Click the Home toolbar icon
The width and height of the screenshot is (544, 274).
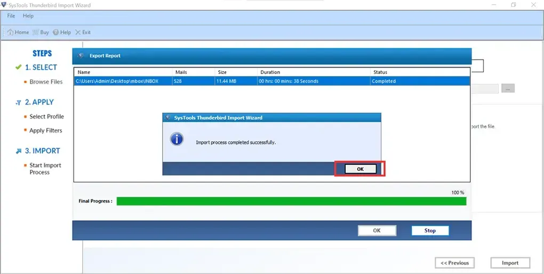click(11, 32)
